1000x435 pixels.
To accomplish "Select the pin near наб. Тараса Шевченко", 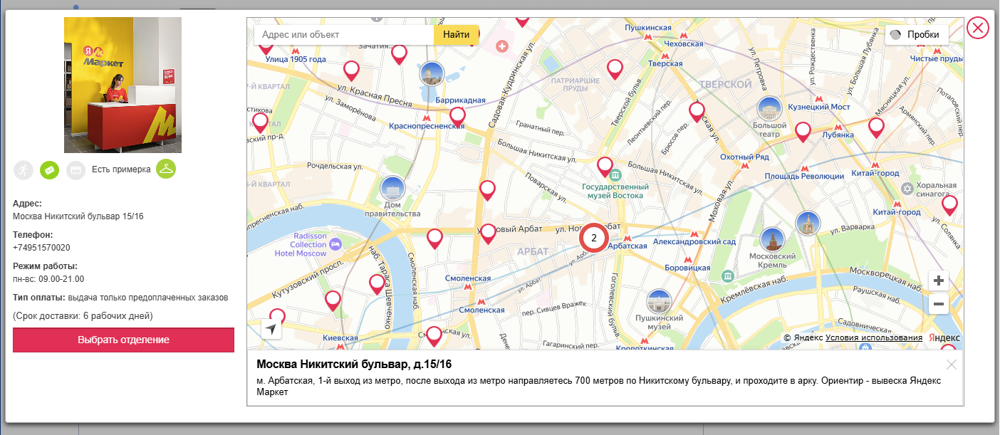I will click(377, 285).
